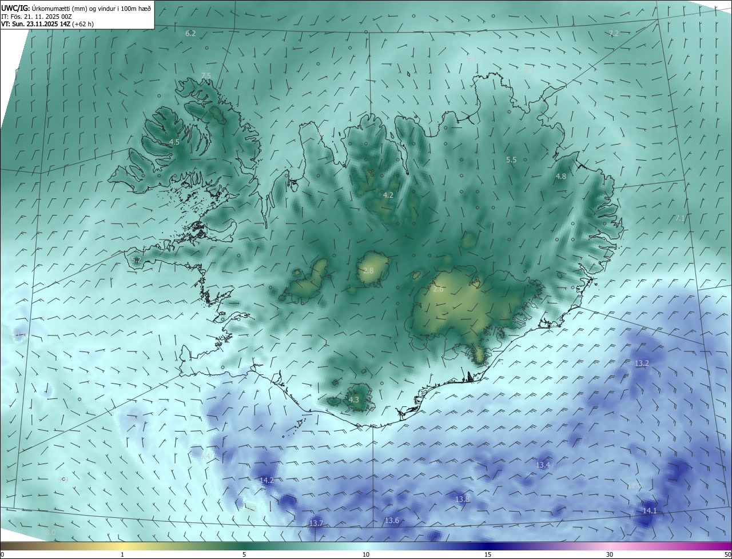Click the 10 label on the color scale
This screenshot has width=732, height=559.
click(366, 554)
